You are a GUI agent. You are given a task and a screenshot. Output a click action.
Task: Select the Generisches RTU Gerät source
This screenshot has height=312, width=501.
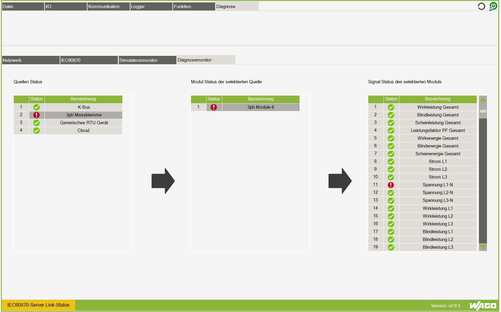pyautogui.click(x=68, y=123)
